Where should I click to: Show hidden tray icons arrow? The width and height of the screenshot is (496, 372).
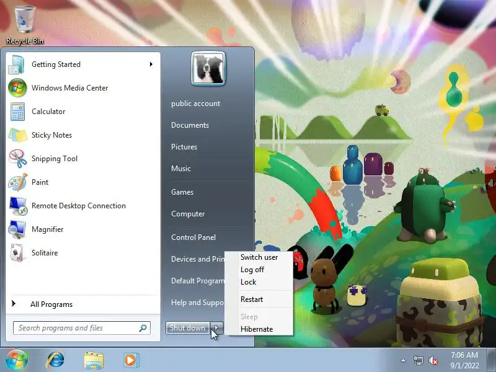pyautogui.click(x=404, y=360)
